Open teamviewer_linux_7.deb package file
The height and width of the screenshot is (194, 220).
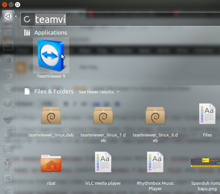pos(103,116)
